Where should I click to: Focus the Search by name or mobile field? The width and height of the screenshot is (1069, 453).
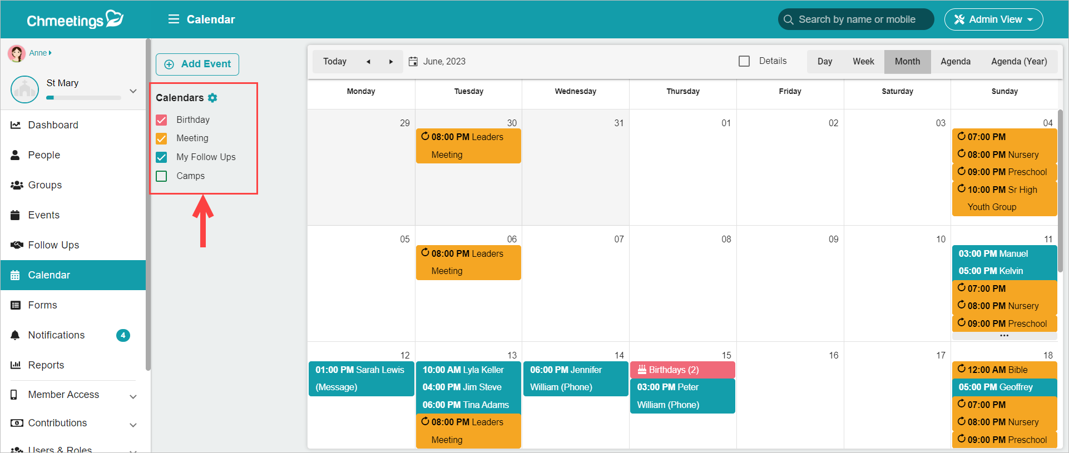click(856, 19)
